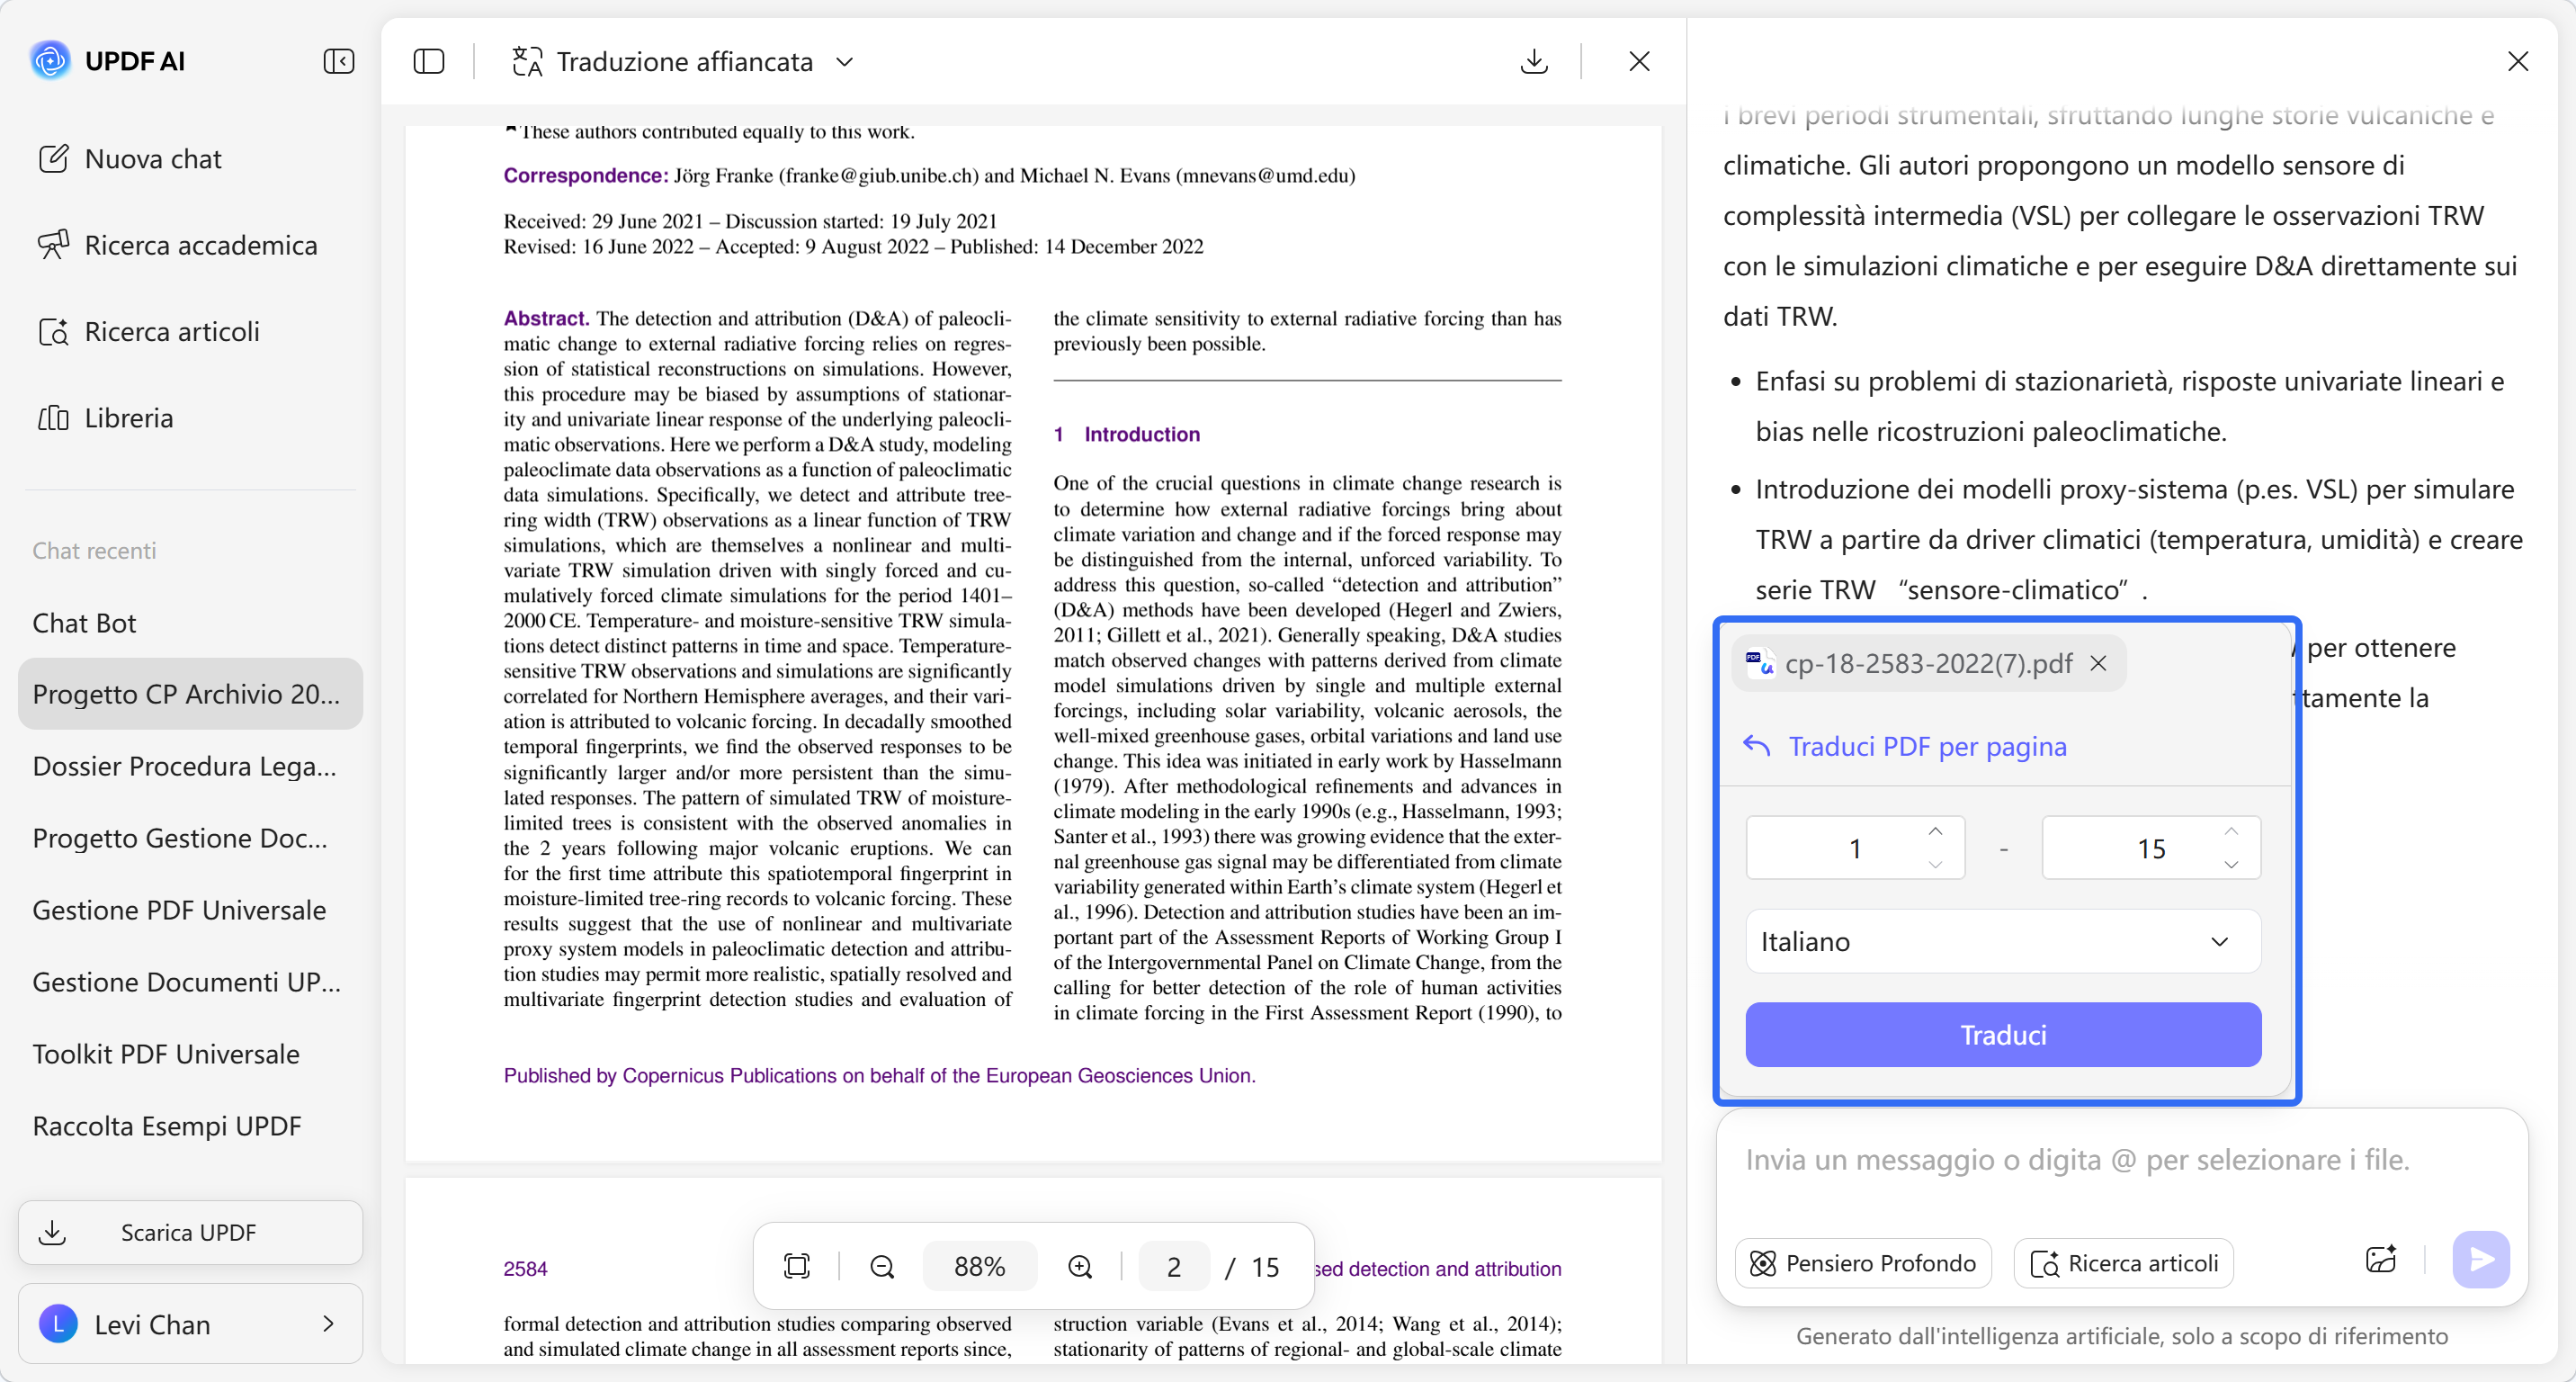This screenshot has width=2576, height=1382.
Task: Decrease the start page number
Action: coord(1936,864)
